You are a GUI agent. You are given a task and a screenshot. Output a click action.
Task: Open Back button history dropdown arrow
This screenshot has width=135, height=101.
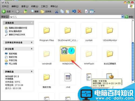pyautogui.click(x=13, y=11)
